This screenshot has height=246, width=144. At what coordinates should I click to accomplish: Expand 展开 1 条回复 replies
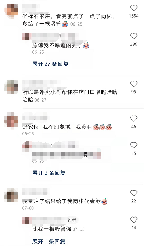point(49,241)
